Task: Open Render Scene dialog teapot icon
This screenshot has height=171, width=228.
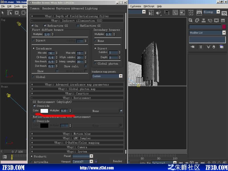Action: pos(199,13)
